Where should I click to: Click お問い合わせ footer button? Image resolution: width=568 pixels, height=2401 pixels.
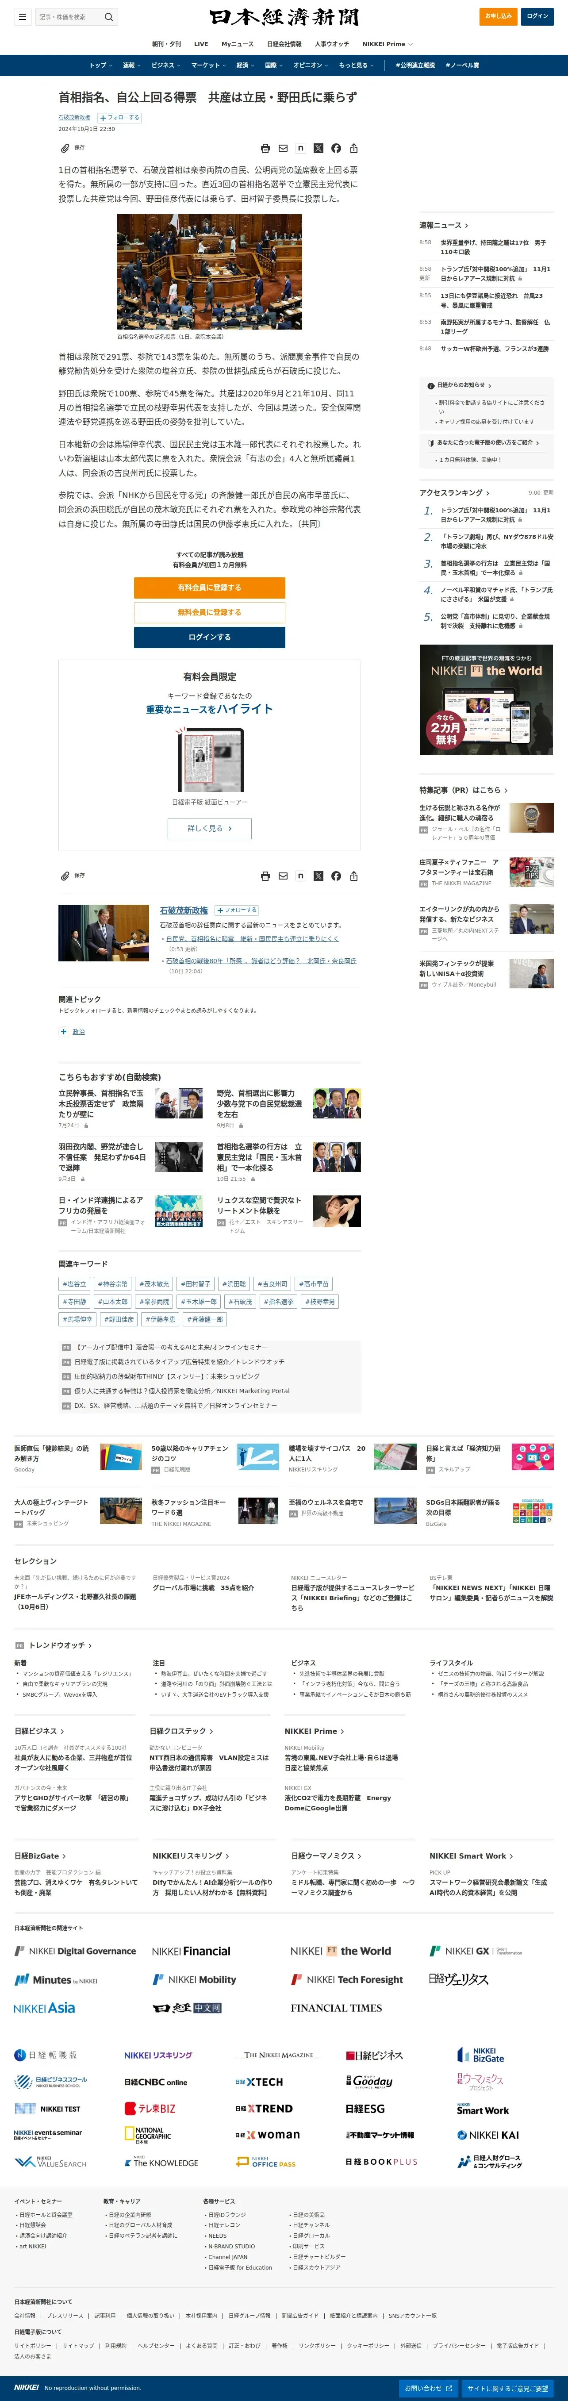pos(429,2388)
